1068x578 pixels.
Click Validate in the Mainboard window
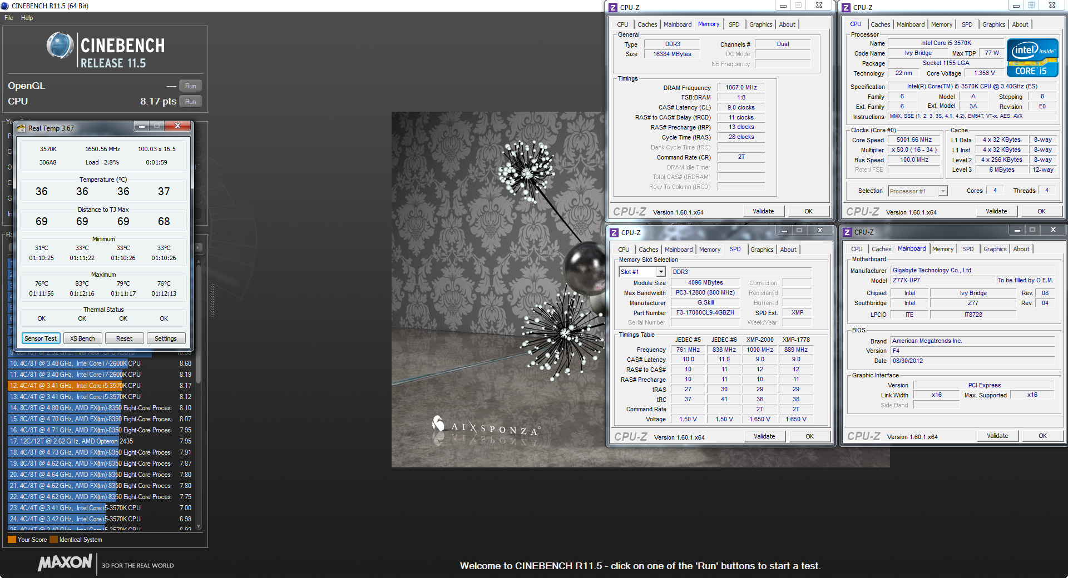(997, 436)
